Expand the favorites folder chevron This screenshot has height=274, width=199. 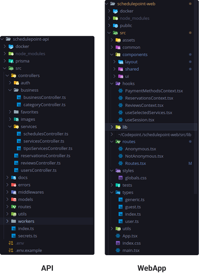(10, 112)
